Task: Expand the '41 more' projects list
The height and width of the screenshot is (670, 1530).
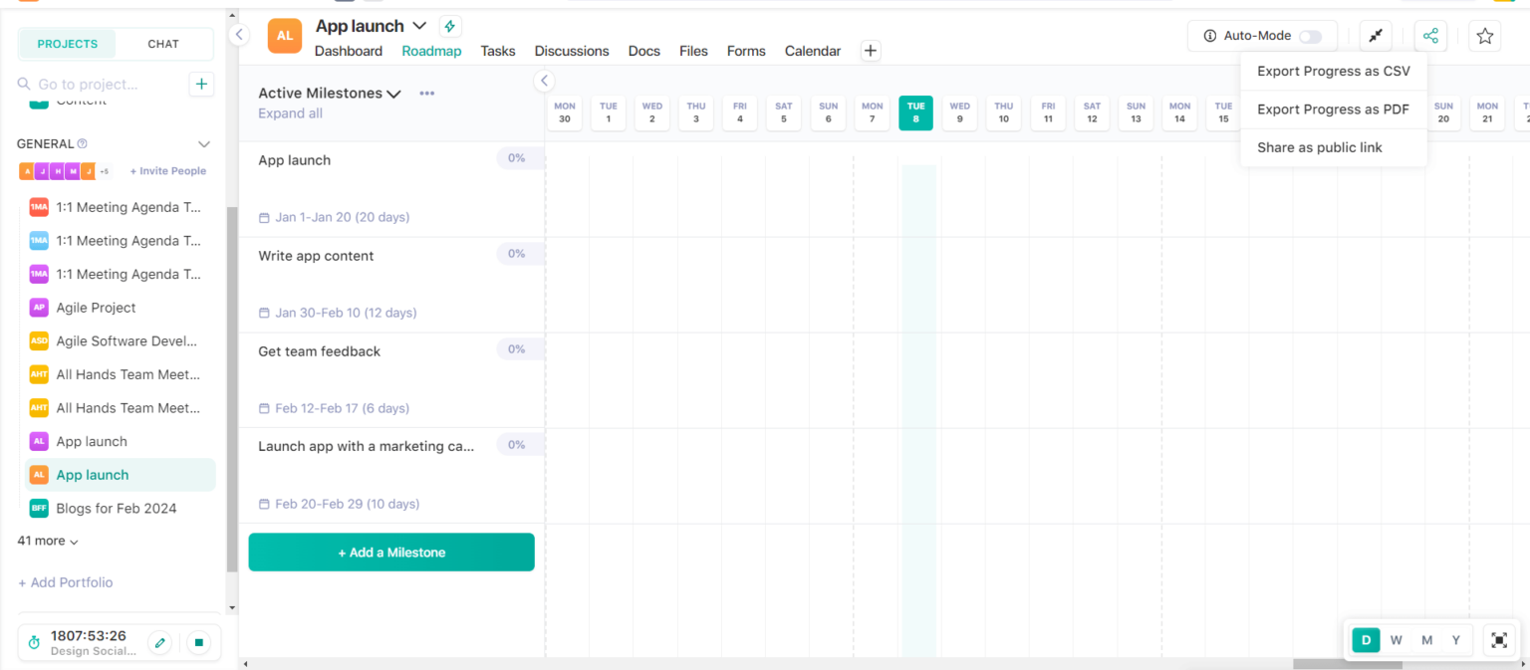Action: pos(46,541)
